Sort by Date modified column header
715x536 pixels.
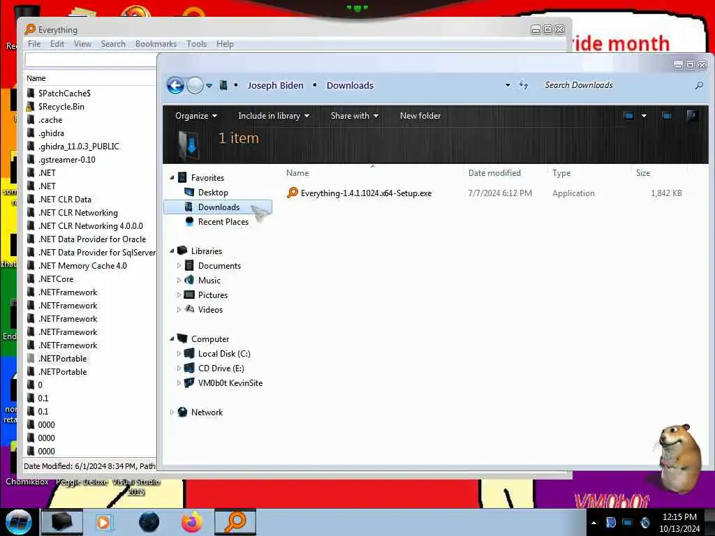point(494,173)
